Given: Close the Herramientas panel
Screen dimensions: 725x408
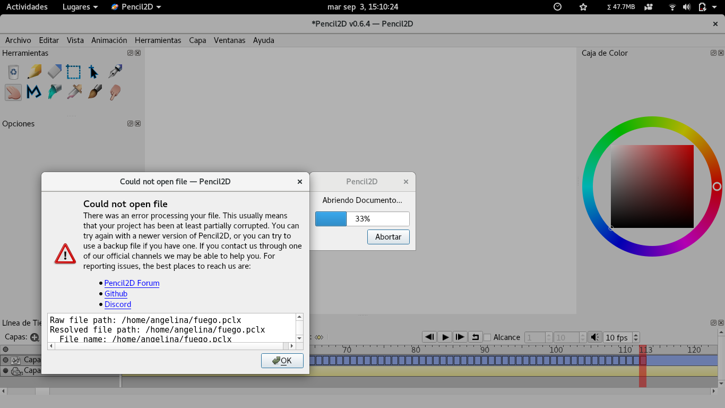Looking at the screenshot, I should point(138,53).
